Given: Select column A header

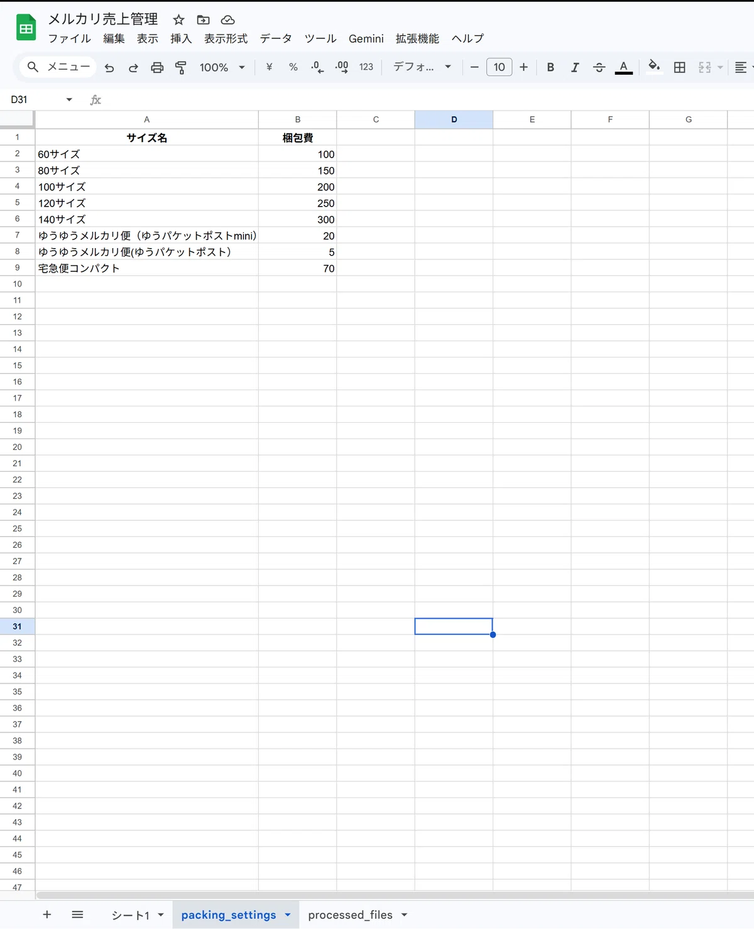Looking at the screenshot, I should pyautogui.click(x=146, y=119).
